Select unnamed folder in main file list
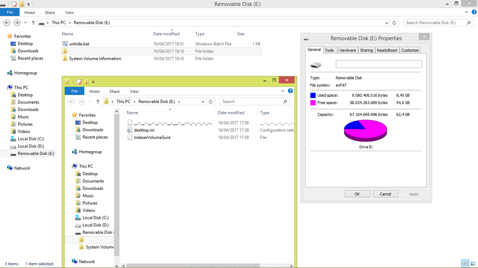Screen dimensions: 478x268 161,51
